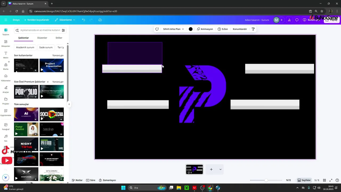Switch to grid view of pages
Viewport: 341px width, 192px height.
click(324, 180)
